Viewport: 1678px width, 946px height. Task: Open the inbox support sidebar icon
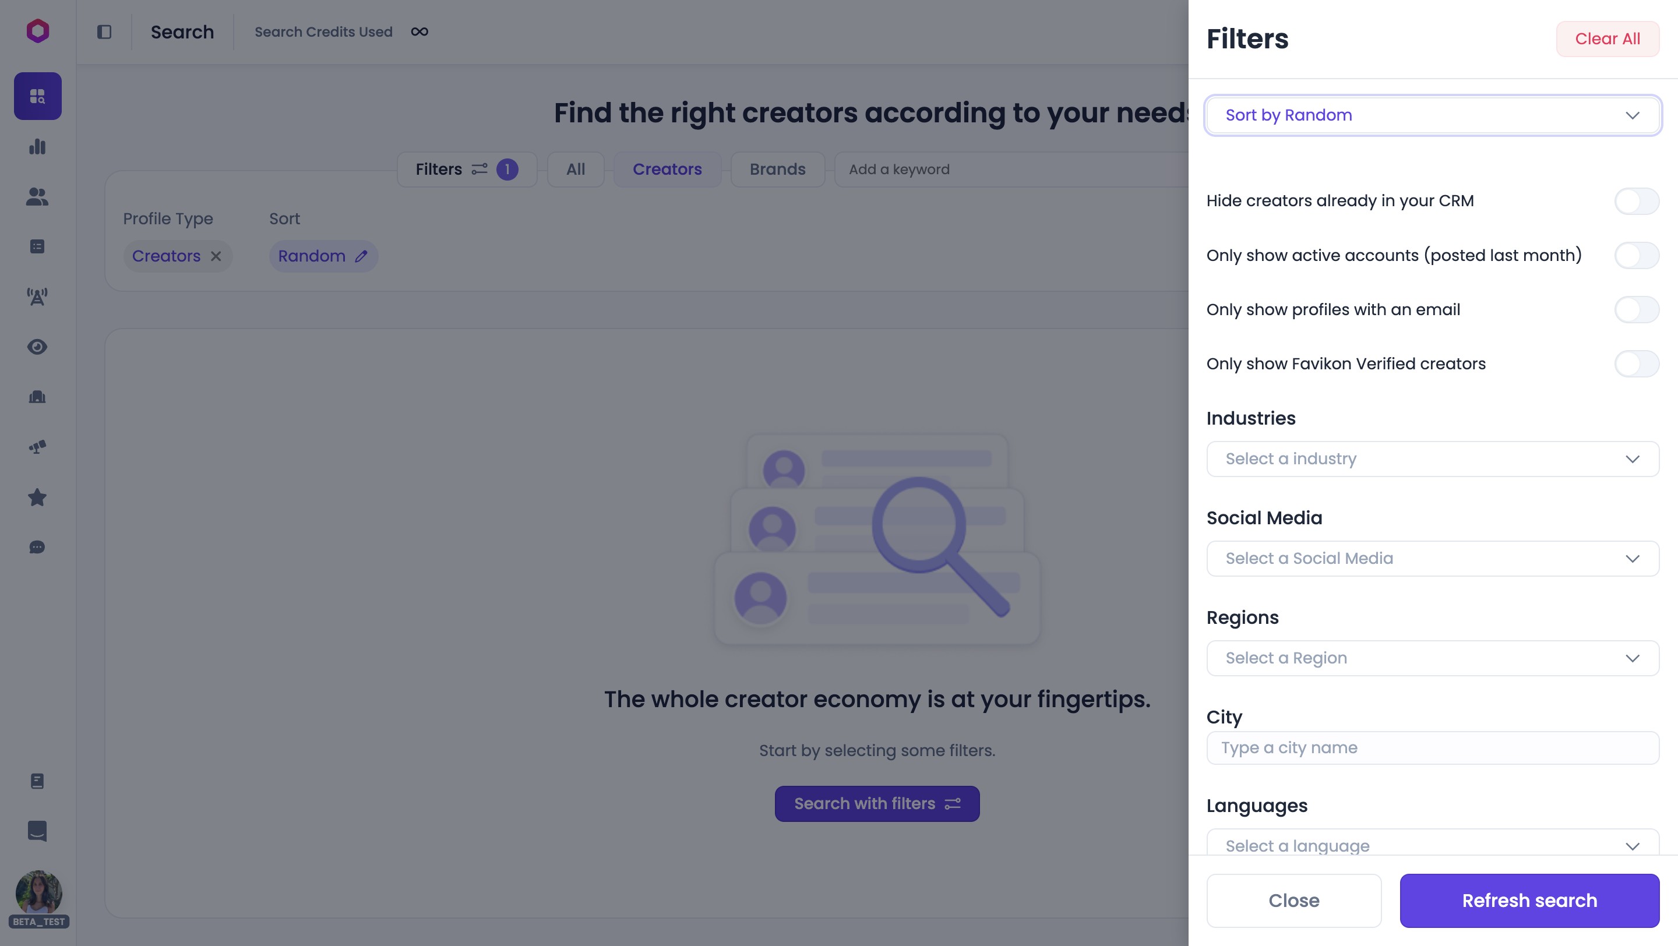(x=38, y=831)
